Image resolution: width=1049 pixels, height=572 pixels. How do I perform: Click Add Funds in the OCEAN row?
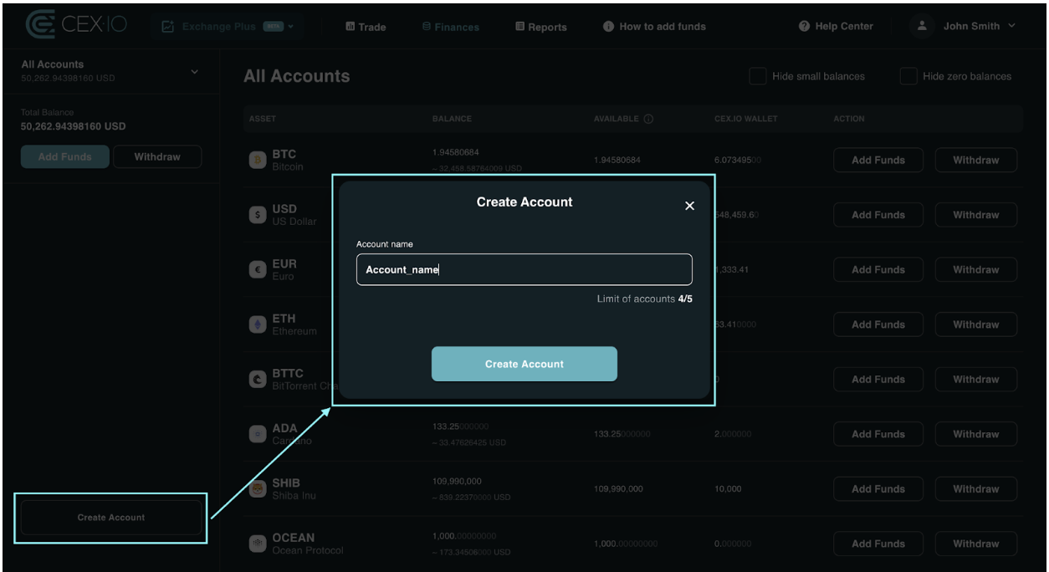878,544
